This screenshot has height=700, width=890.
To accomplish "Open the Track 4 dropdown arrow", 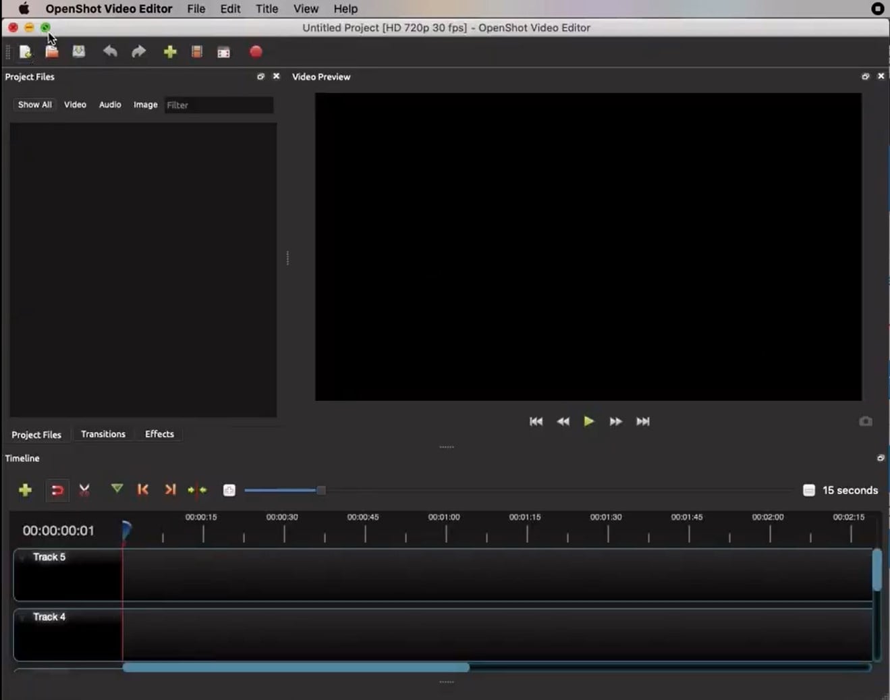I will point(23,618).
